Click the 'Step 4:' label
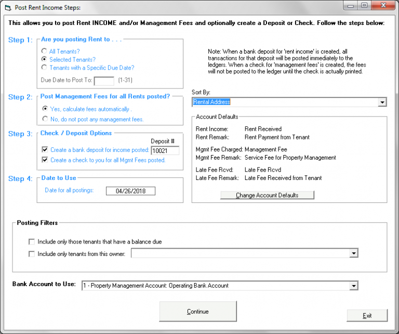Image resolution: width=399 pixels, height=334 pixels. tap(20, 178)
